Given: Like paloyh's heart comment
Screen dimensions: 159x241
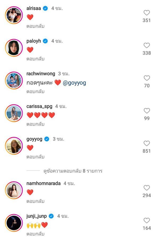Looking at the screenshot, I should click(147, 46).
